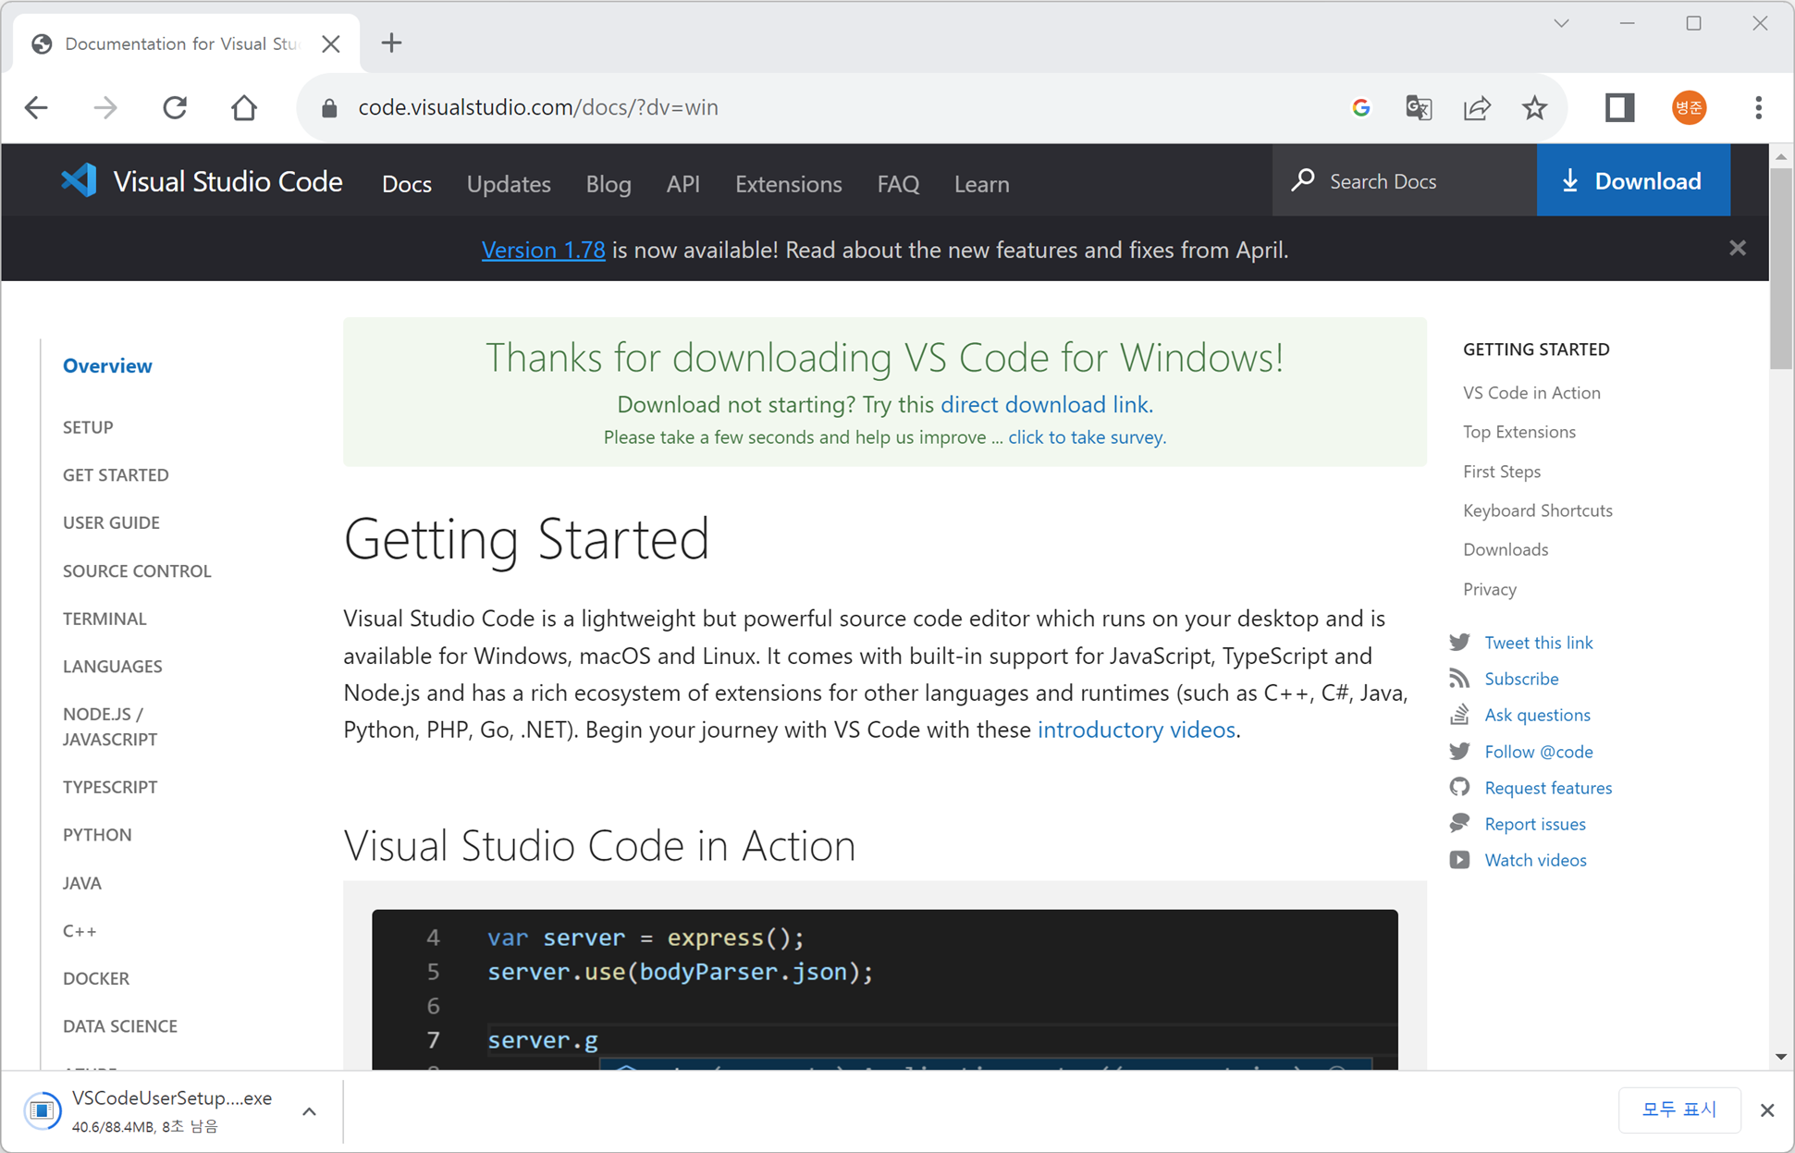The height and width of the screenshot is (1153, 1795).
Task: Expand the VSCodeUserSetup download options chevron
Action: (x=310, y=1111)
